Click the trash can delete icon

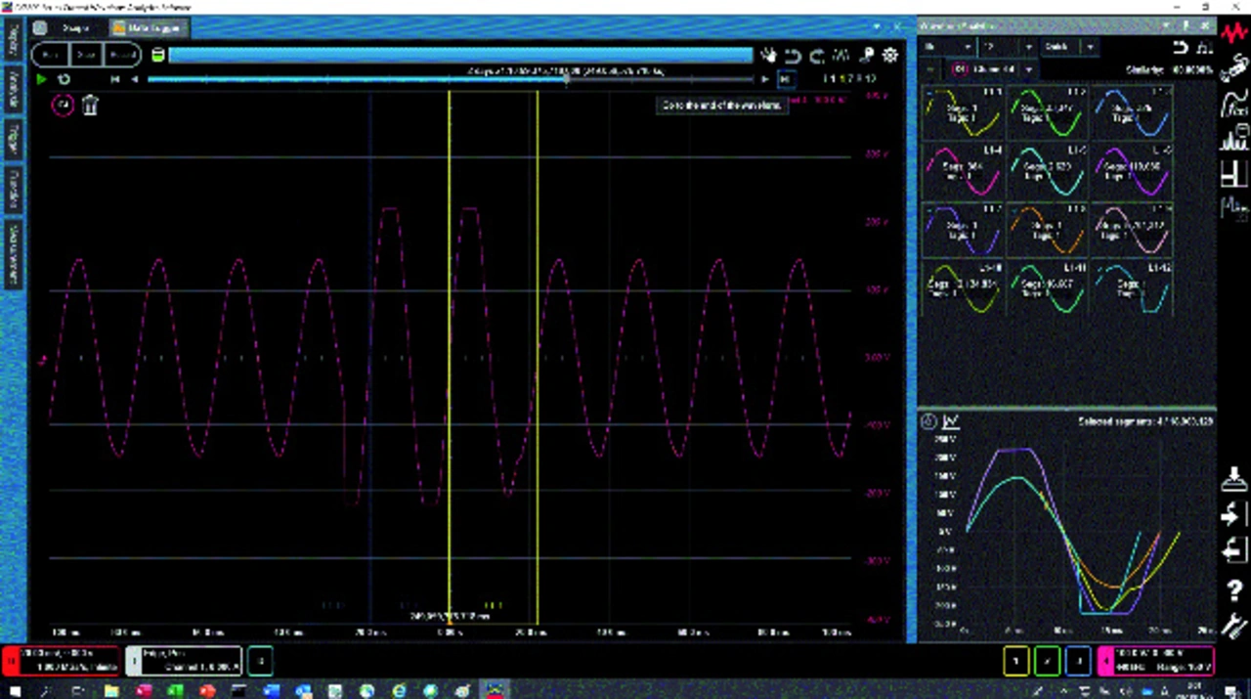[90, 106]
